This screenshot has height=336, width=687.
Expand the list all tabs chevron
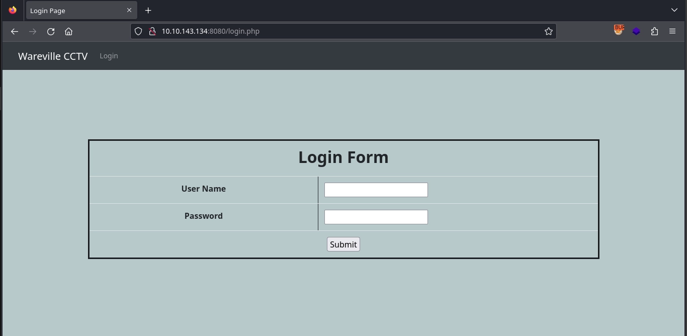pos(674,10)
